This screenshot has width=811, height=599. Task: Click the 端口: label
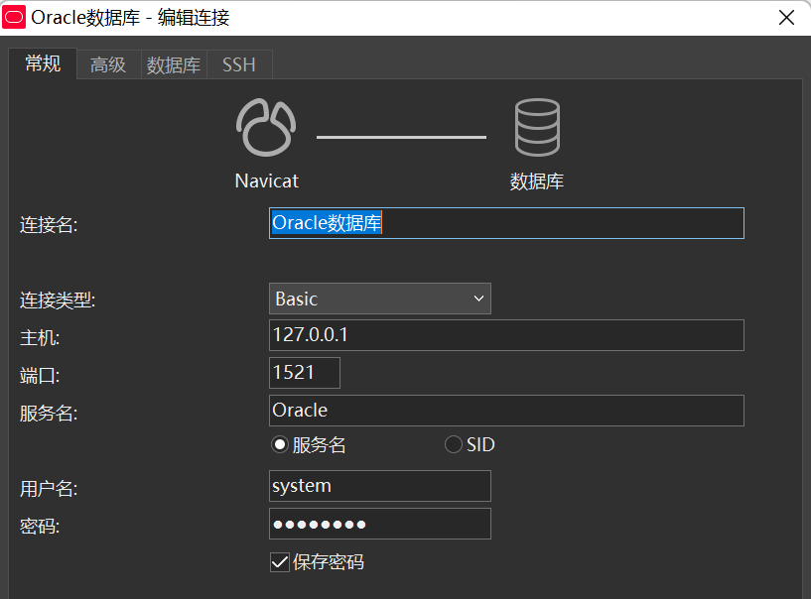tap(40, 376)
